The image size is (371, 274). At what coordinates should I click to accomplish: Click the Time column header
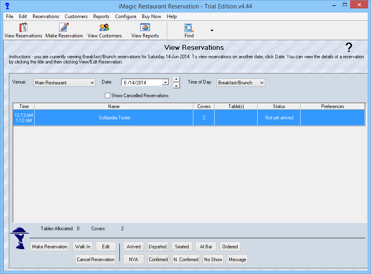click(x=24, y=106)
